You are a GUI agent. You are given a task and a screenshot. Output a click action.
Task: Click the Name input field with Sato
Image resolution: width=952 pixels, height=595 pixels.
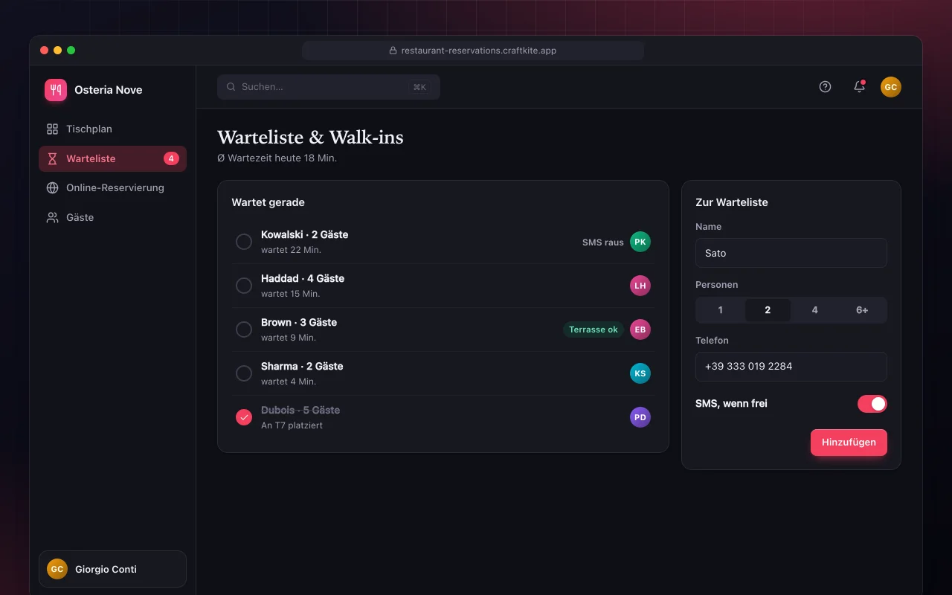tap(791, 253)
